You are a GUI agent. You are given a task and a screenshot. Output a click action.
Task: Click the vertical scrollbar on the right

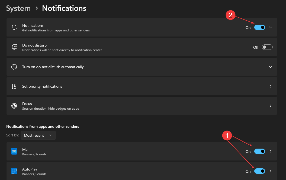coord(284,41)
